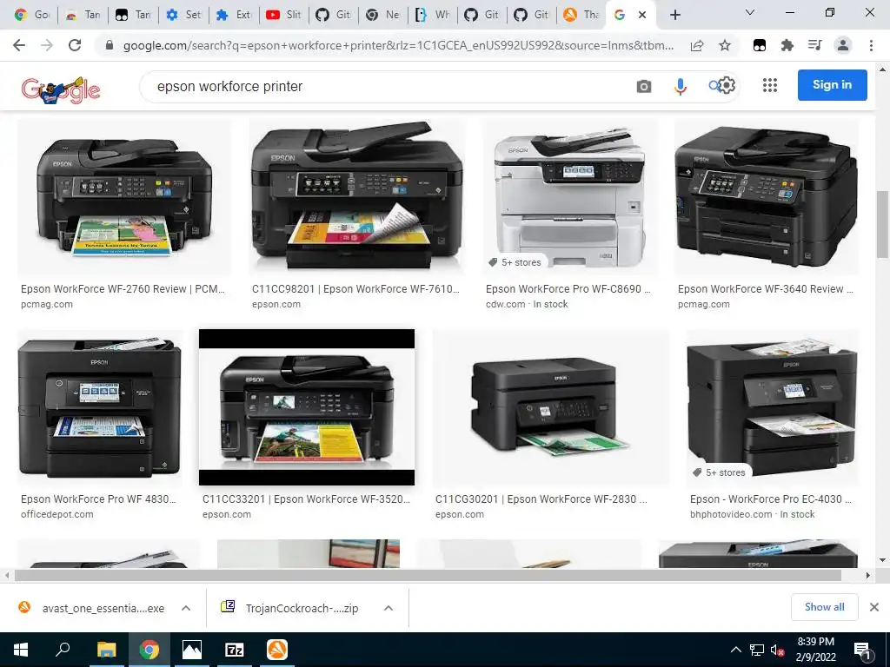Click the Sign in button
This screenshot has width=890, height=667.
click(832, 85)
